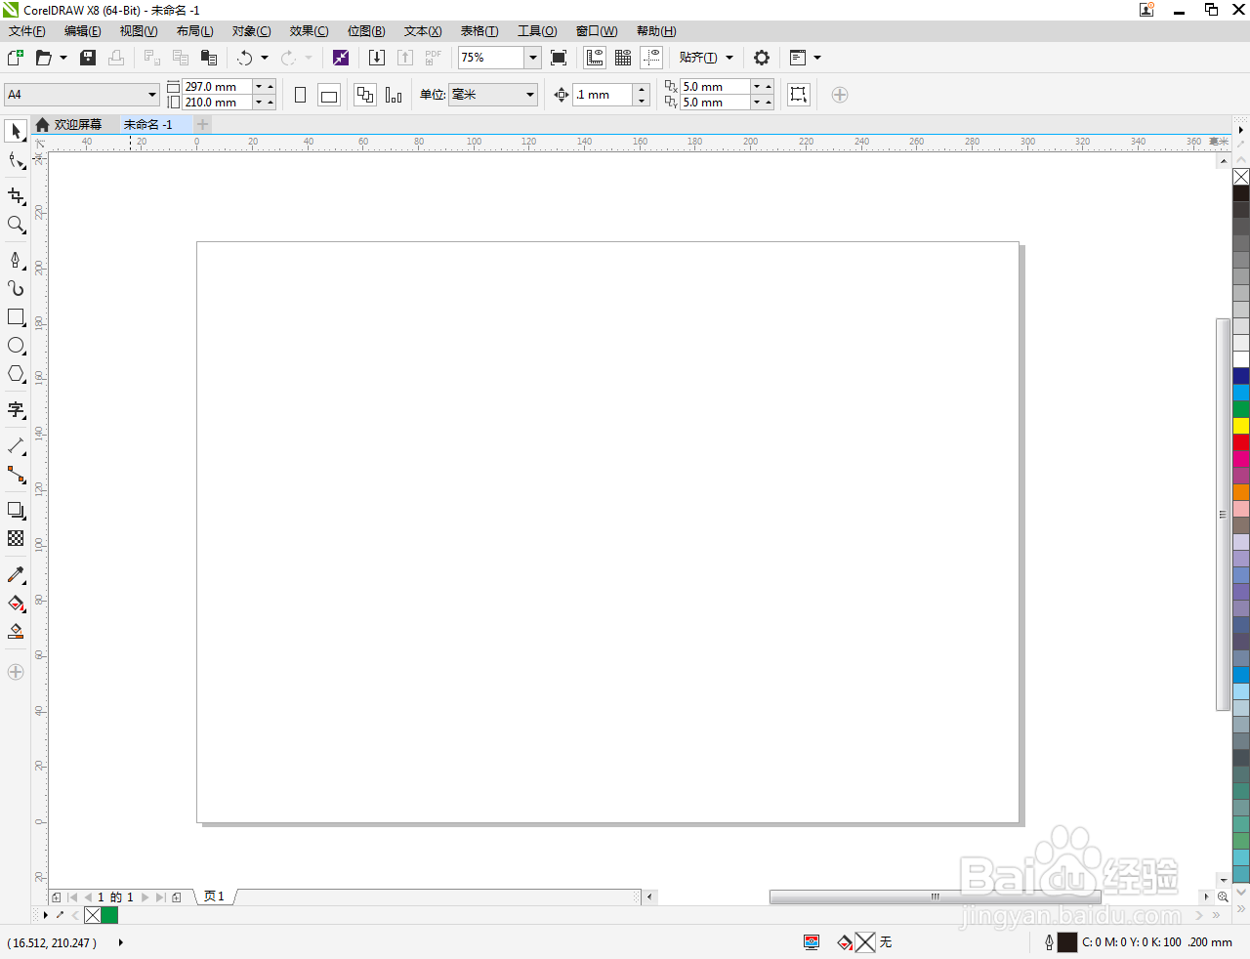Image resolution: width=1250 pixels, height=959 pixels.
Task: Click the Search content icon
Action: coord(340,58)
